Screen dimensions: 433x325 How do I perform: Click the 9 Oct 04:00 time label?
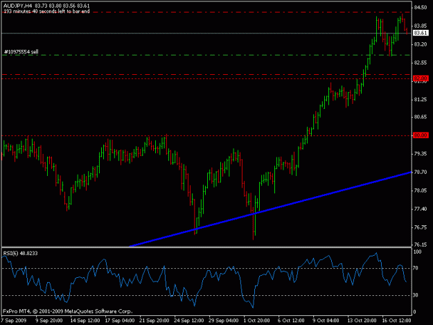(x=326, y=320)
